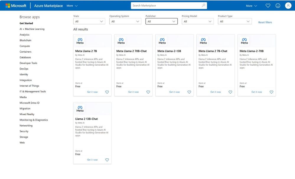This screenshot has height=179, width=295.
Task: Open the favorites heart in header
Action: click(268, 6)
